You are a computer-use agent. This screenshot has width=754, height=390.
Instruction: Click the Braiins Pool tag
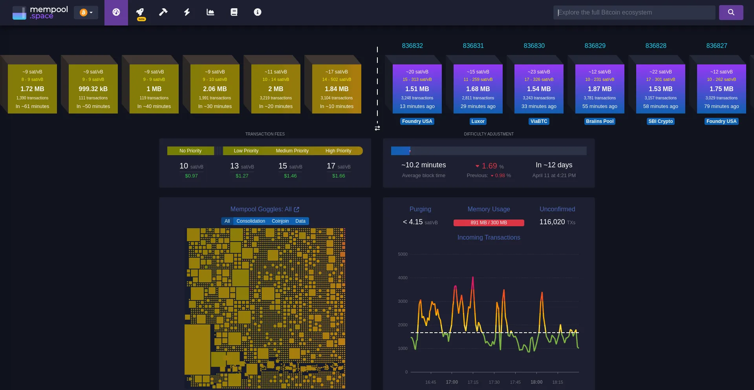point(600,121)
